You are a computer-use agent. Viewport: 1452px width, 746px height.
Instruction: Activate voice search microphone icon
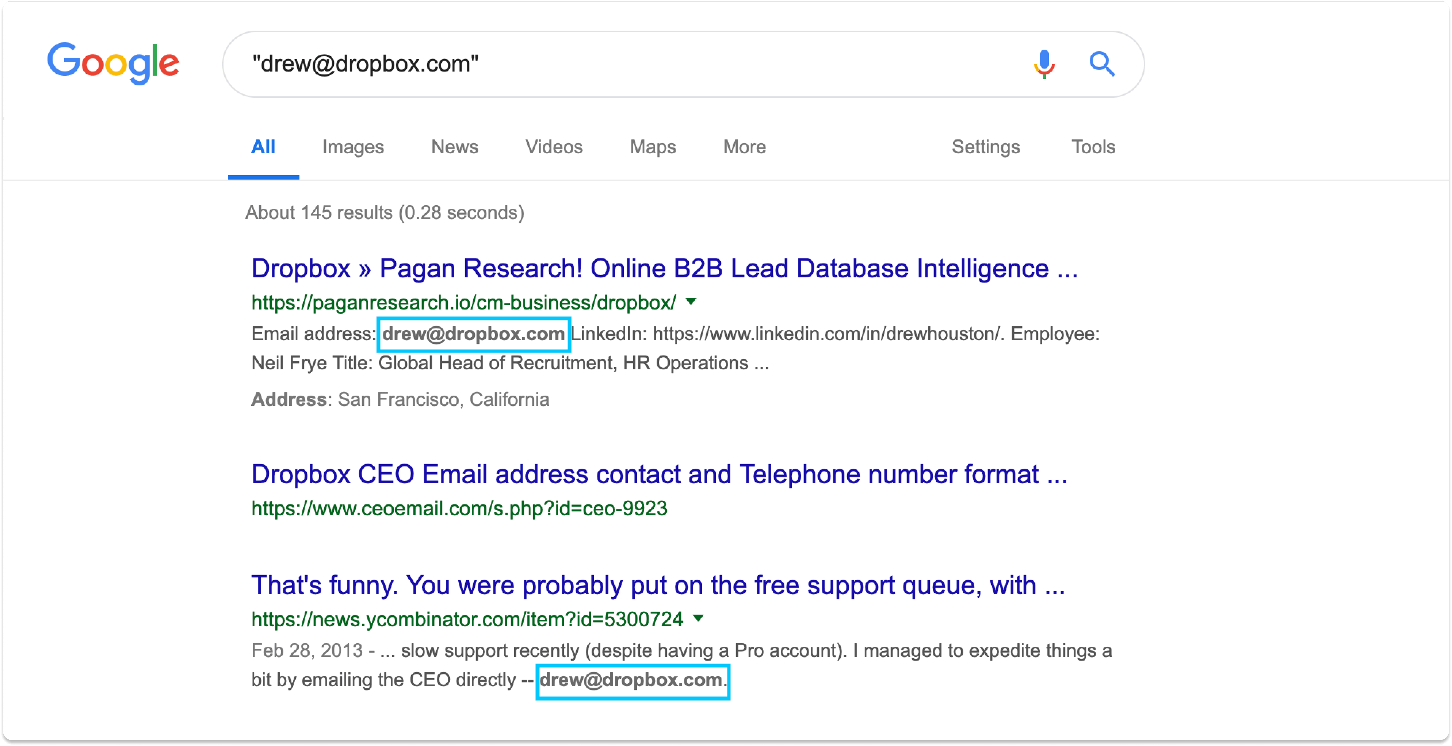[x=1044, y=63]
